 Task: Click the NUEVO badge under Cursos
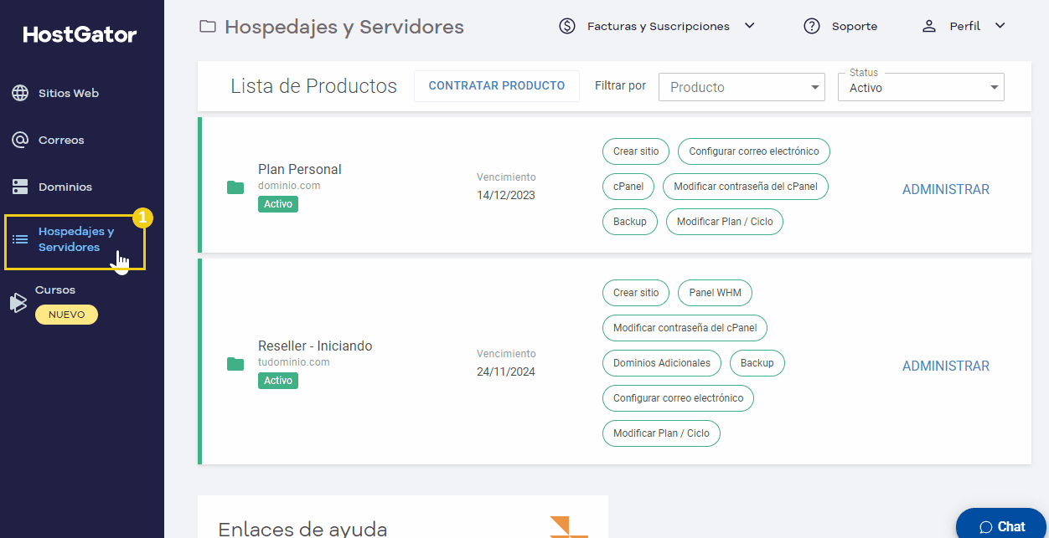67,315
